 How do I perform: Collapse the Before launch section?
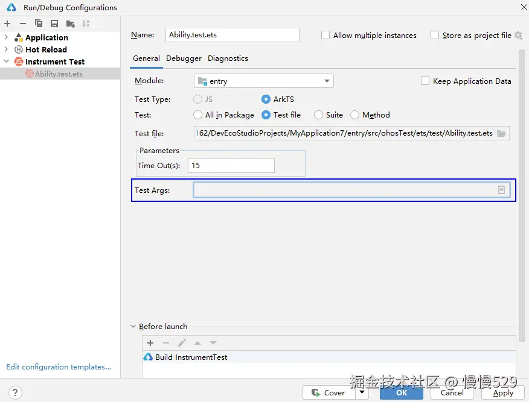coord(133,327)
